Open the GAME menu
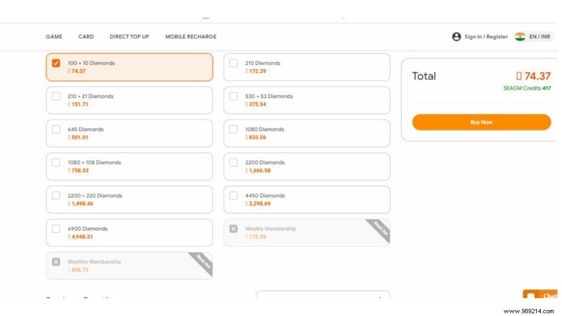Viewport: 562px width, 316px height. click(x=54, y=37)
